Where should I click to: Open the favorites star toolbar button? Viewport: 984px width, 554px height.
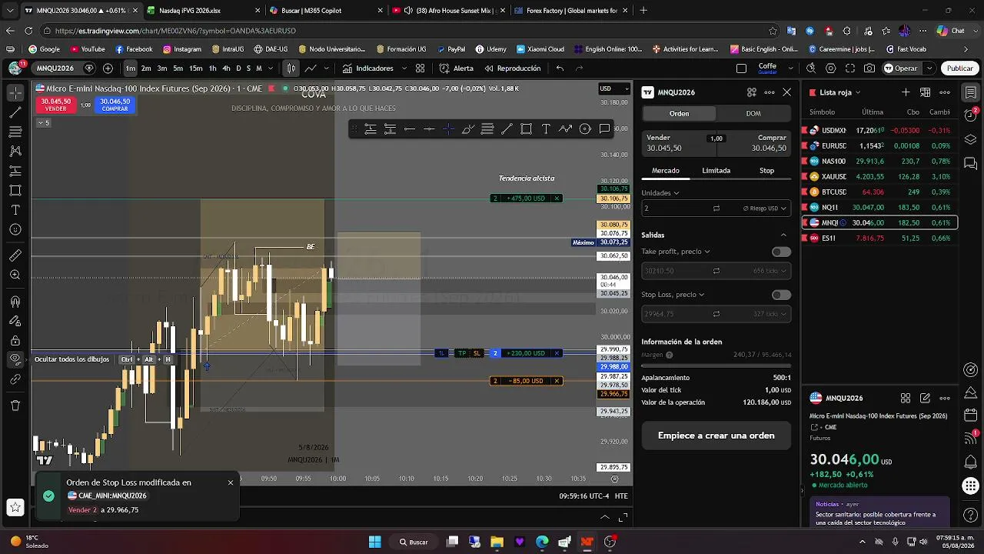point(15,507)
